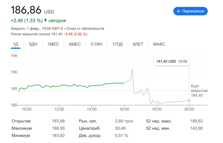Click the green up arrow icon

click(46, 20)
